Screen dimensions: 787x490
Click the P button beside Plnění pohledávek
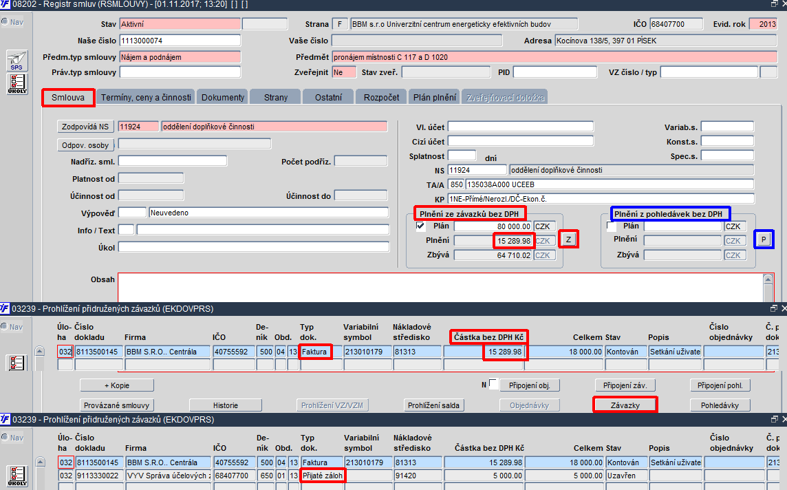[x=764, y=239]
